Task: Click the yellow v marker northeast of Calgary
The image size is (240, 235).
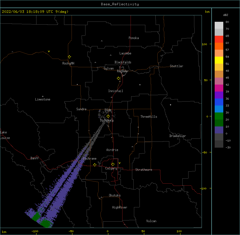Action: (x=119, y=163)
